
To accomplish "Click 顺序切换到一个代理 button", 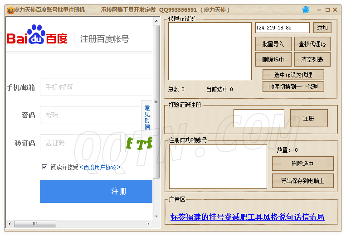I will coord(293,87).
